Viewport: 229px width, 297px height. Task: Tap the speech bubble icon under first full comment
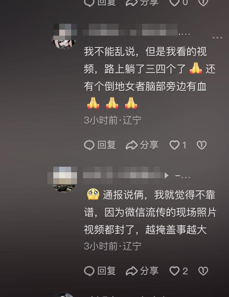point(89,145)
